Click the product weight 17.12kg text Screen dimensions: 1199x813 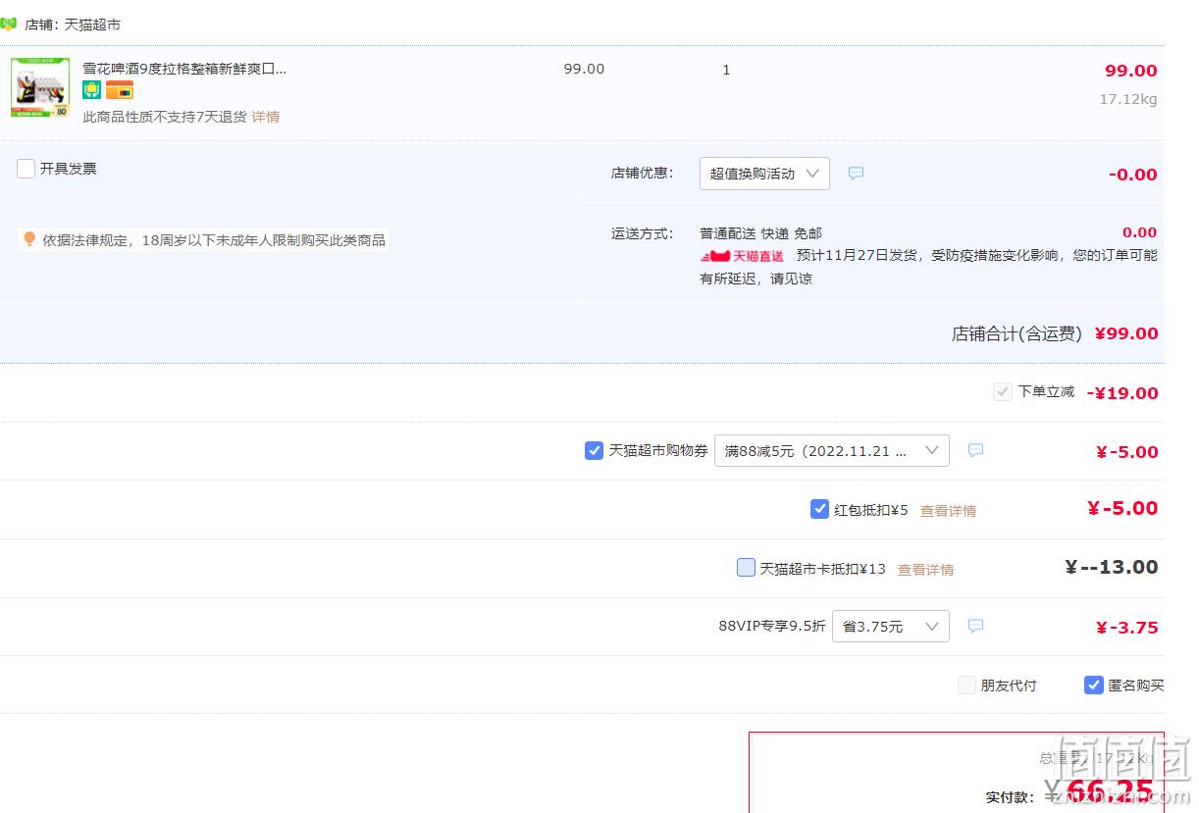coord(1128,99)
